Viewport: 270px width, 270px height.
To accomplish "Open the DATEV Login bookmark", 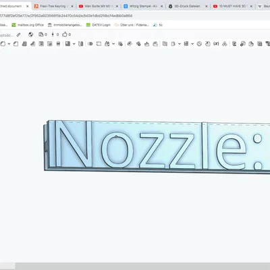I will pos(101,25).
